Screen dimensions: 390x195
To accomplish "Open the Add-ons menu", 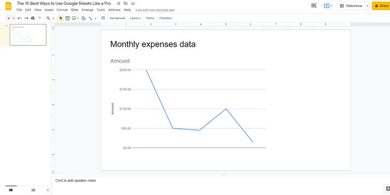I will (114, 10).
